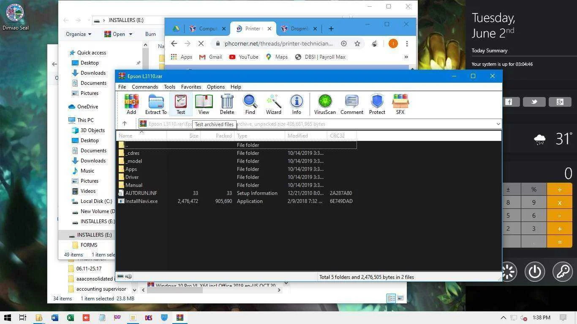Viewport: 577px width, 324px height.
Task: Select the parent '..' folder row
Action: click(237, 145)
